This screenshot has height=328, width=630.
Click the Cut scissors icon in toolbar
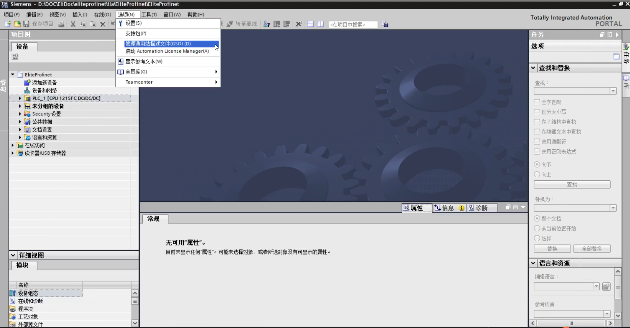pyautogui.click(x=73, y=24)
